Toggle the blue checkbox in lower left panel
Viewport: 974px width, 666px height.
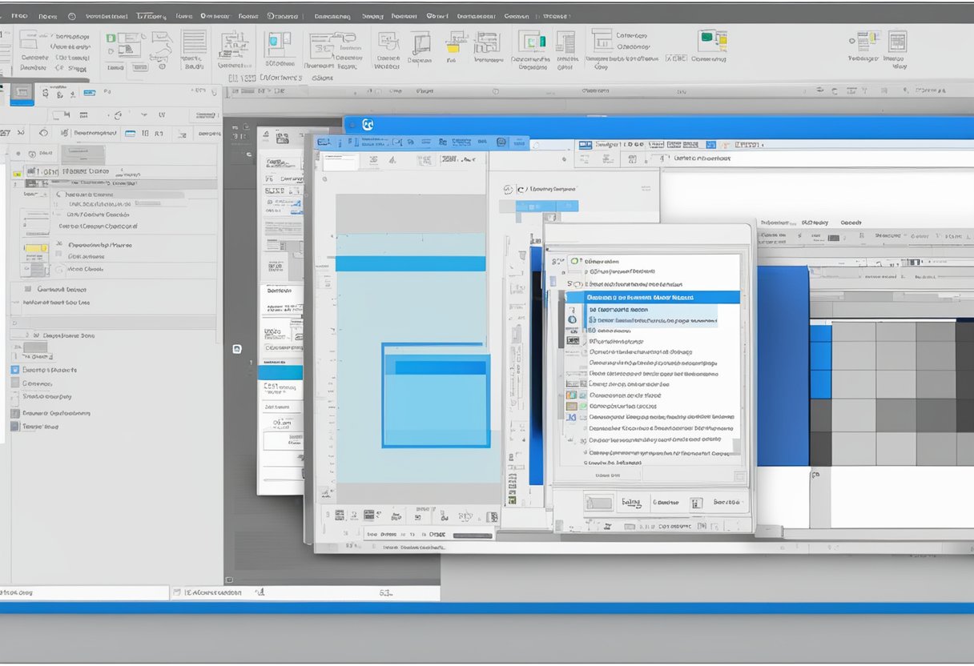coord(14,370)
